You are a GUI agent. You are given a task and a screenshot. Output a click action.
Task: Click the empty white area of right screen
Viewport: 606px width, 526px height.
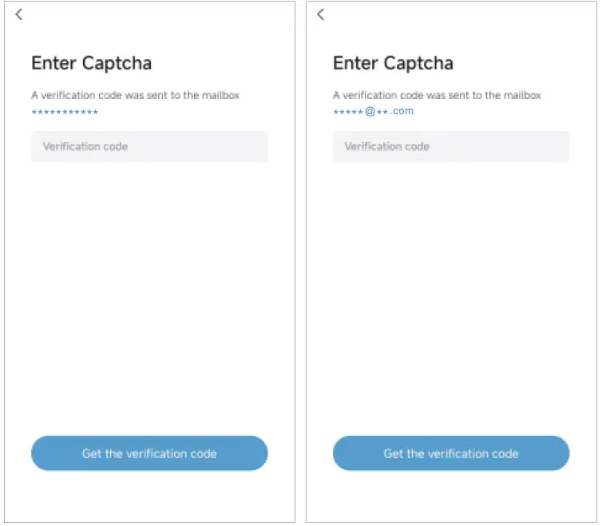coord(451,303)
